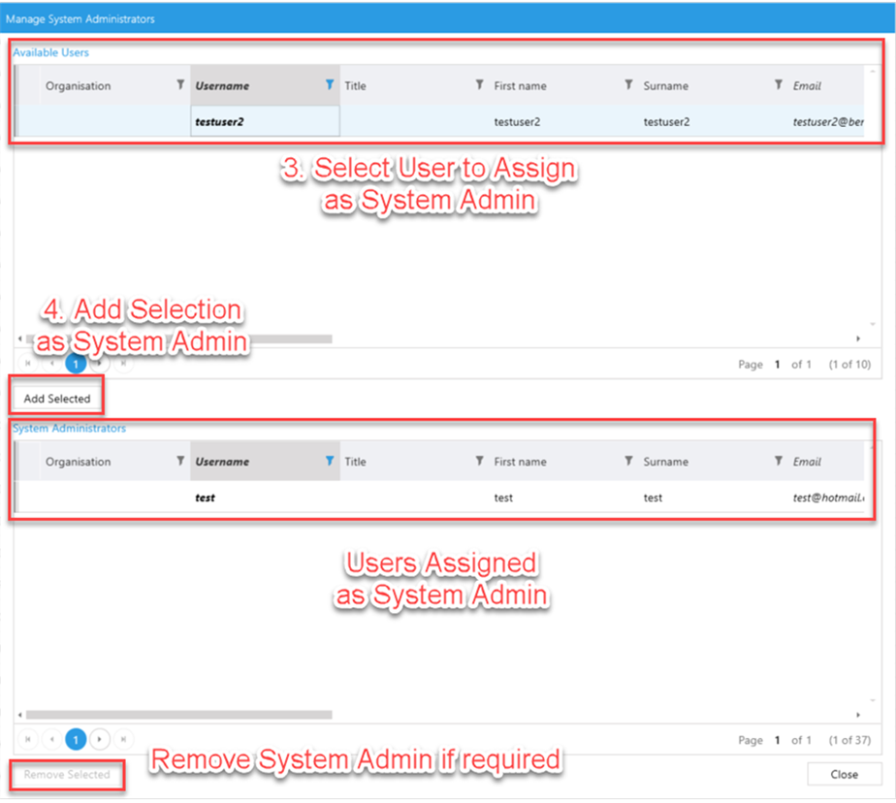Sort System Administrators by Organisation header
The height and width of the screenshot is (803, 896).
point(79,462)
